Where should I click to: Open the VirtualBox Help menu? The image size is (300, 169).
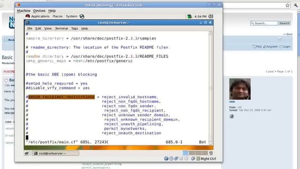pos(52,11)
